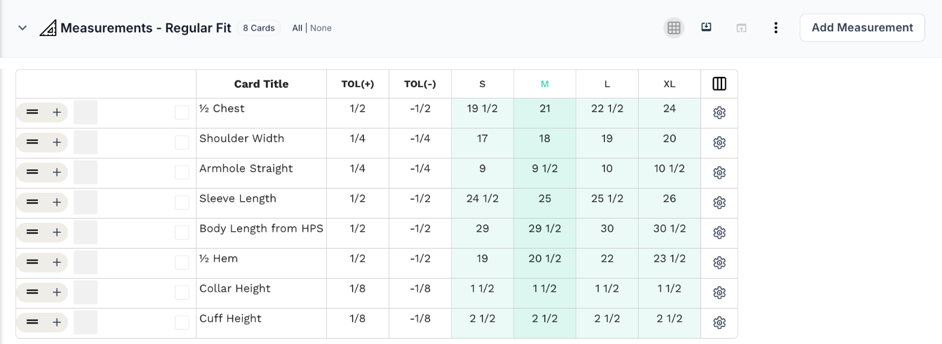Screen dimensions: 942x344
Task: Switch to grid table view icon
Action: (673, 28)
